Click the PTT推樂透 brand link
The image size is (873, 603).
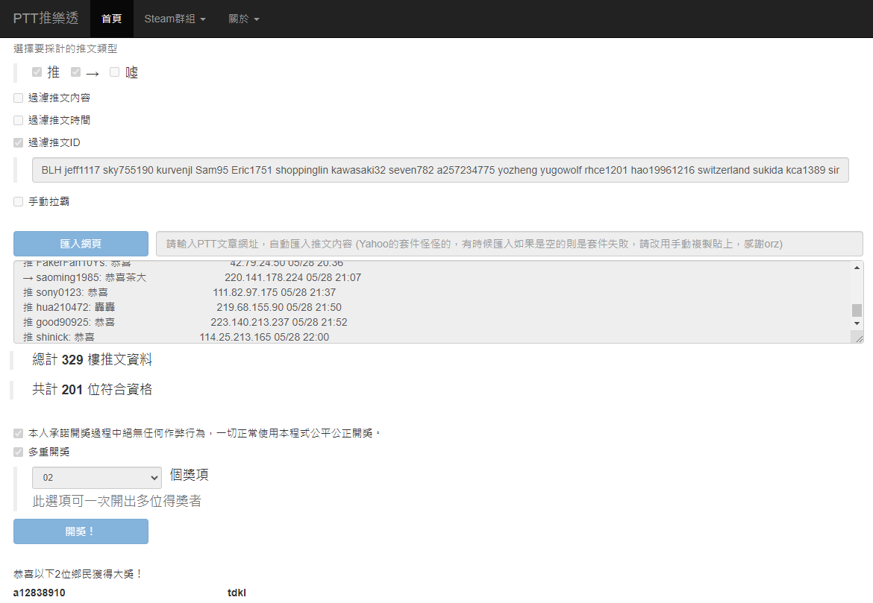46,19
